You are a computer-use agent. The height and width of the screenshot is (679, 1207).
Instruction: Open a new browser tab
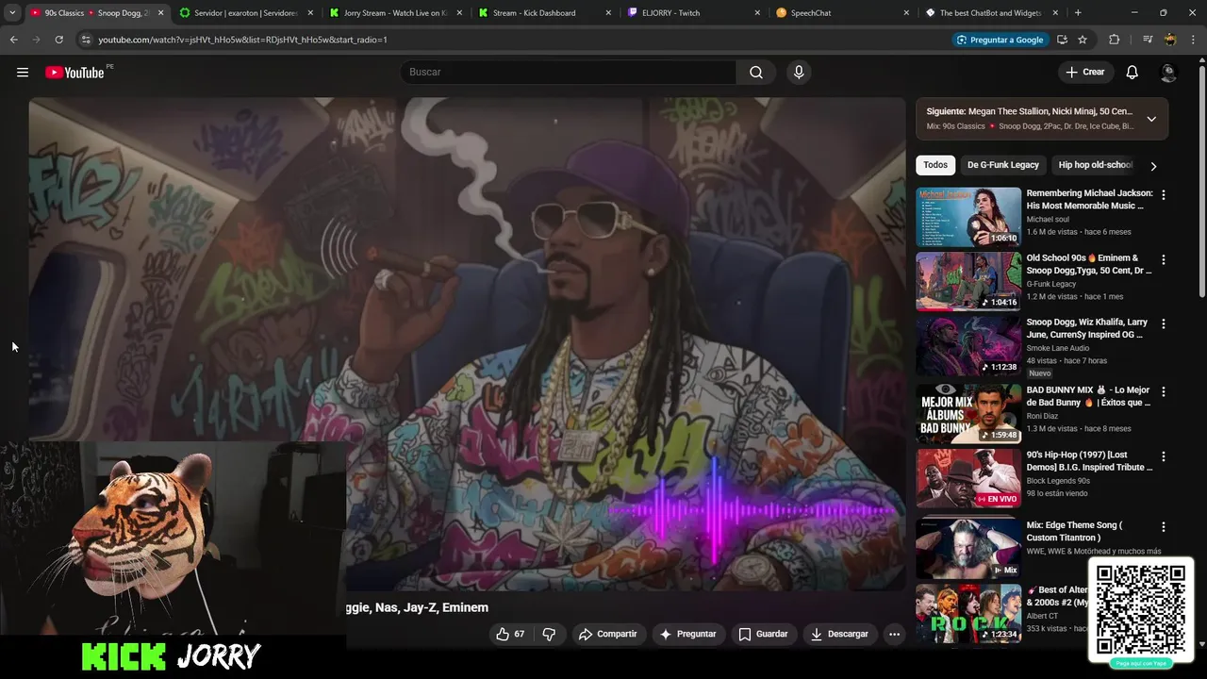1078,13
